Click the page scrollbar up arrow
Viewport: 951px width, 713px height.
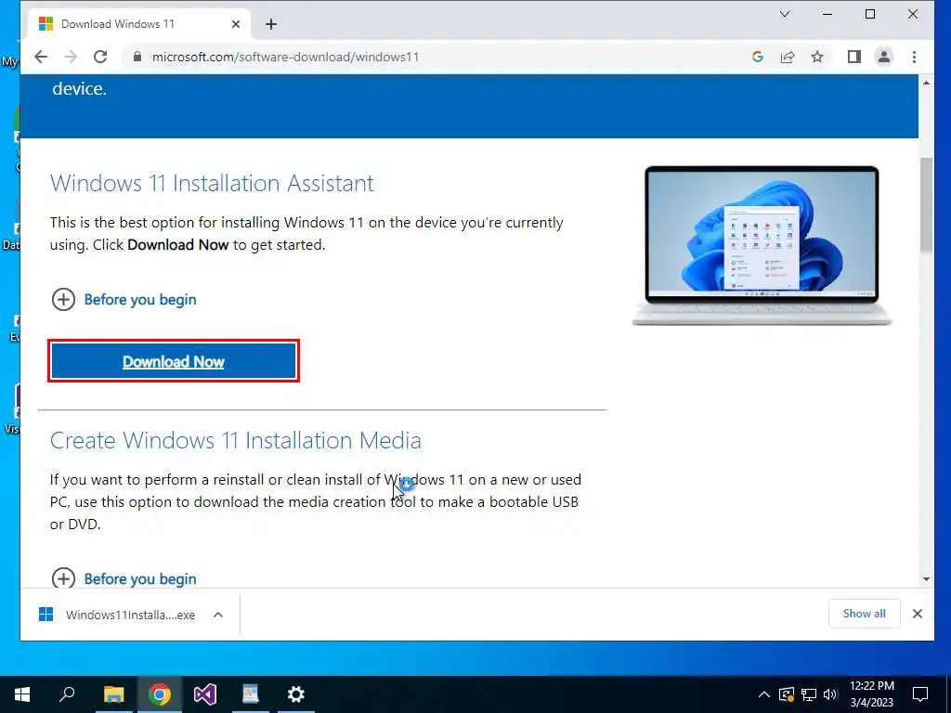tap(926, 82)
